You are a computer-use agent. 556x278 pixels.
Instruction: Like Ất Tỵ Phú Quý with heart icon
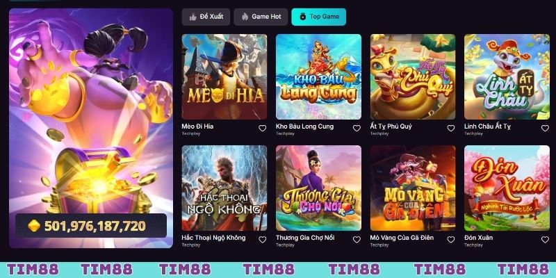[450, 129]
